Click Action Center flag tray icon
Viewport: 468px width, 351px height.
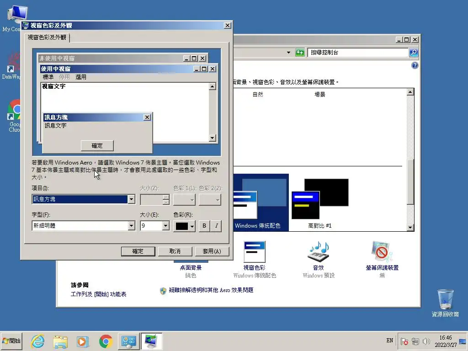404,341
